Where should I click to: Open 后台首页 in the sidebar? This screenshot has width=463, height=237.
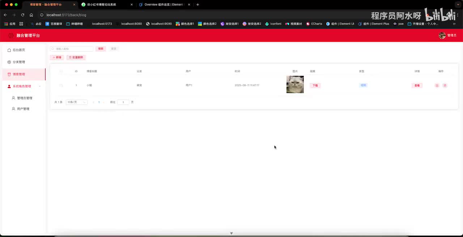coord(24,50)
